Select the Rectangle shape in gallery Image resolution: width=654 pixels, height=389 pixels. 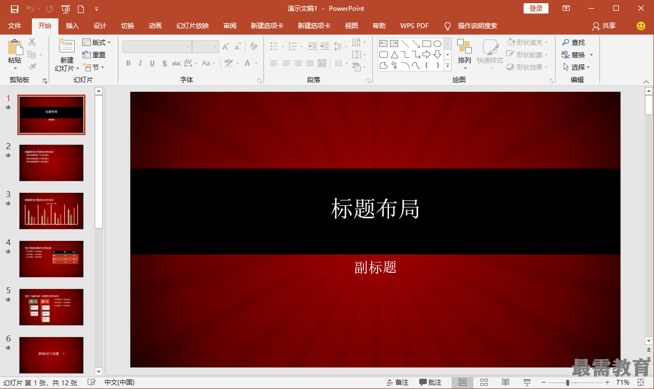(x=426, y=44)
